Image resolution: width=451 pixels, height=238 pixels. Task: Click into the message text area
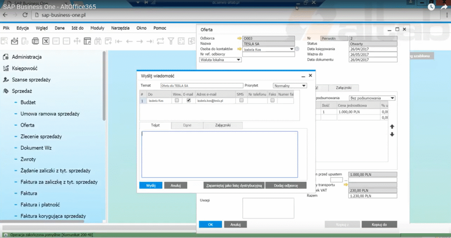[x=219, y=155]
